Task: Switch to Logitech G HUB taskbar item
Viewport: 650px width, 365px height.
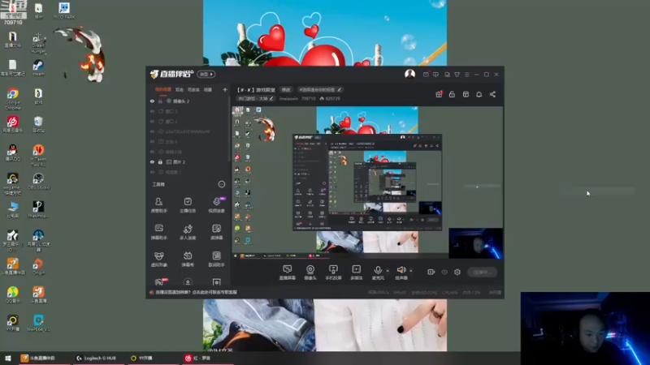Action: click(x=97, y=358)
